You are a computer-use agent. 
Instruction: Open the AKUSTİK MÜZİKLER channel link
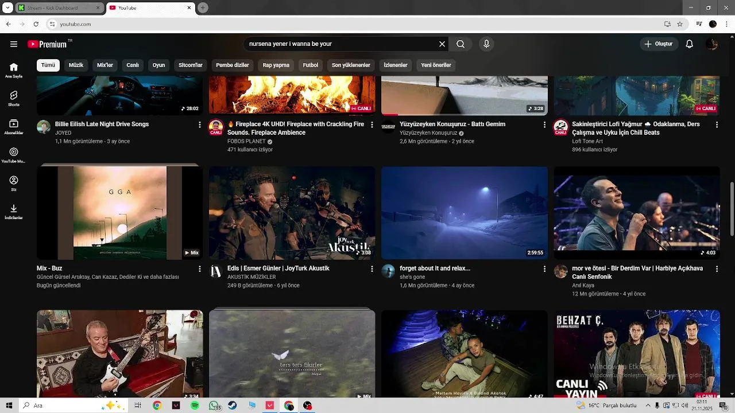252,277
